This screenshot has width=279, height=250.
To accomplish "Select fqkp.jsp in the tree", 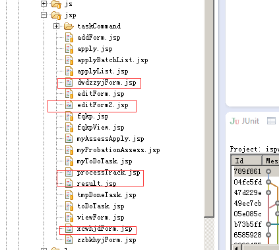I will coord(93,116).
